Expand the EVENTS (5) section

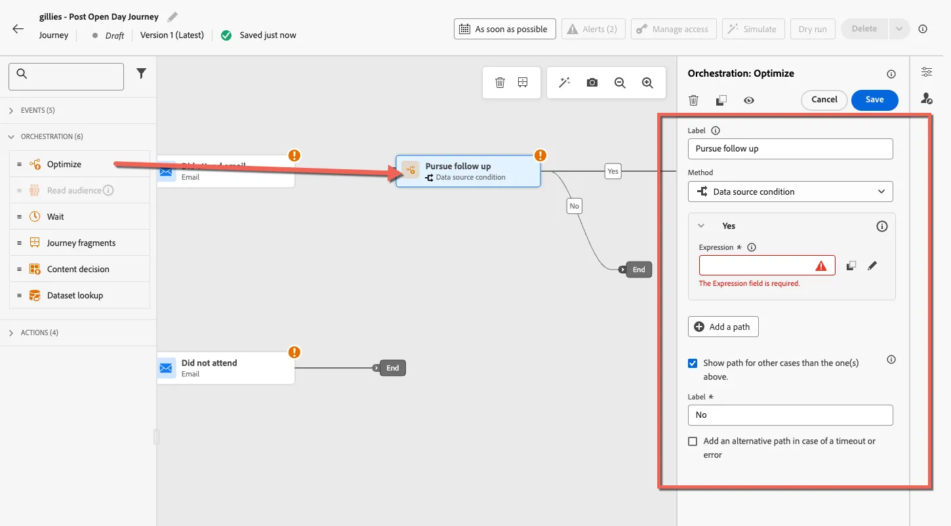tap(11, 111)
